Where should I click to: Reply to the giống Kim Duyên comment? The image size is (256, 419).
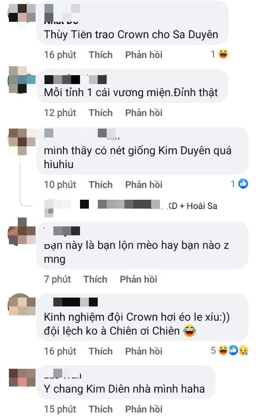144,185
